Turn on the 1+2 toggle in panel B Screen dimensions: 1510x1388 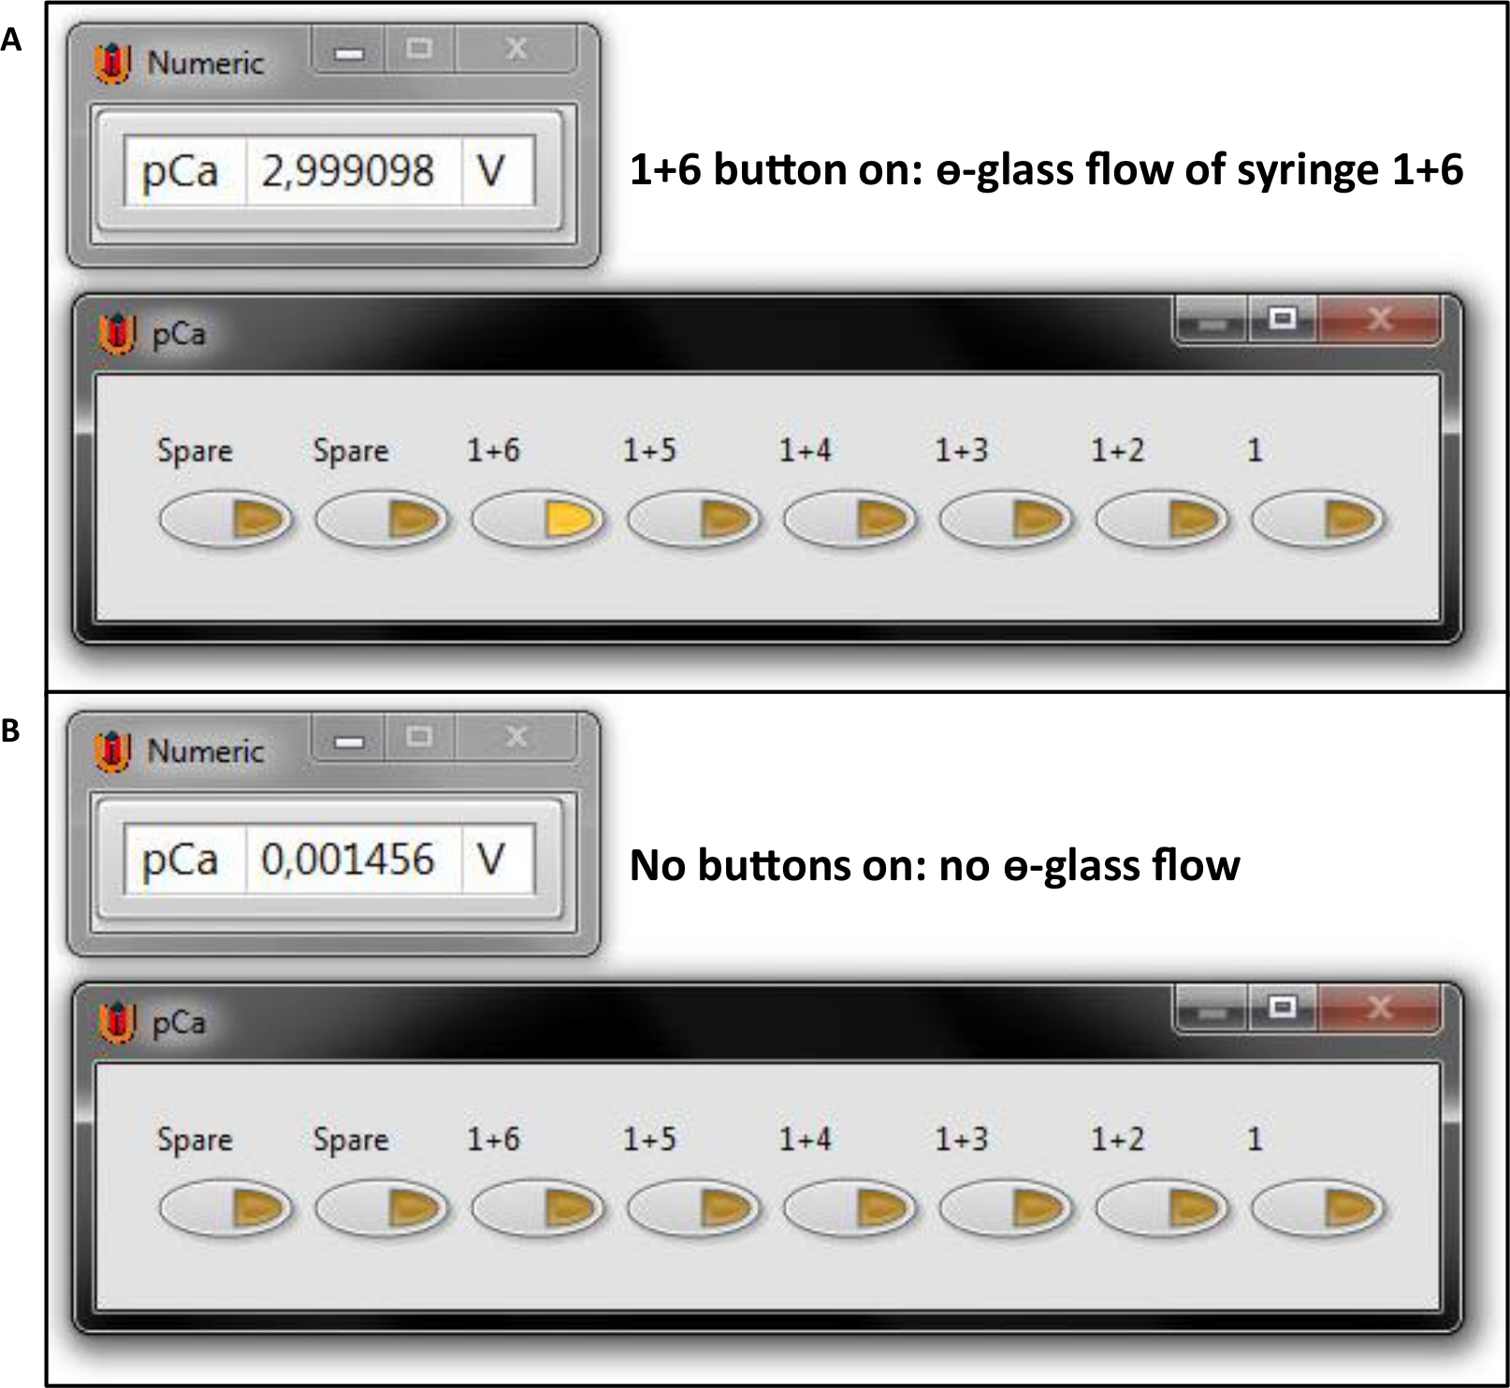[x=1163, y=1208]
